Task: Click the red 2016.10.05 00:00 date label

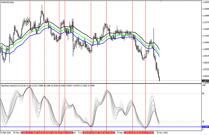Action: pyautogui.click(x=132, y=133)
